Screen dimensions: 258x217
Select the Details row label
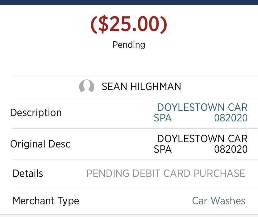(27, 174)
